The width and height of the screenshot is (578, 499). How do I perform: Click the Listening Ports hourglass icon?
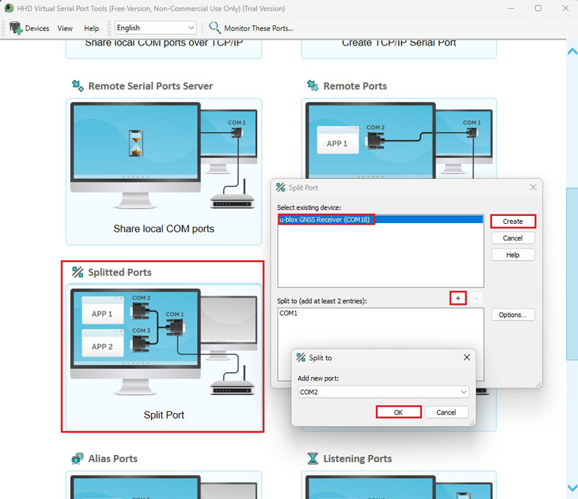pos(312,459)
